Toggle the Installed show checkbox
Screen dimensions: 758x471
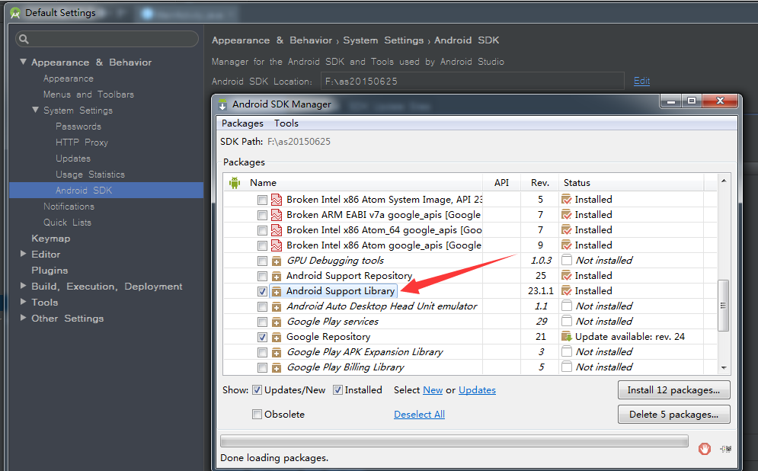pyautogui.click(x=338, y=389)
